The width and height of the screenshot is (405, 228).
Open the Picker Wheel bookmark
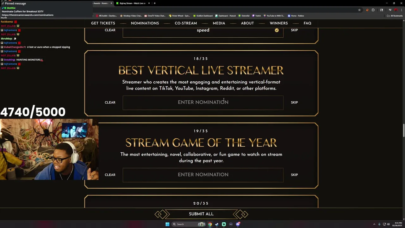179,16
